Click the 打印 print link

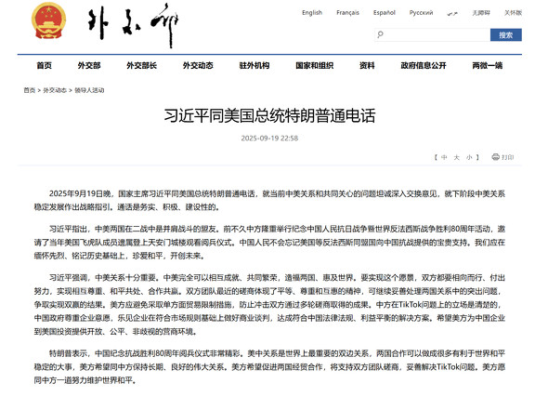coord(508,157)
